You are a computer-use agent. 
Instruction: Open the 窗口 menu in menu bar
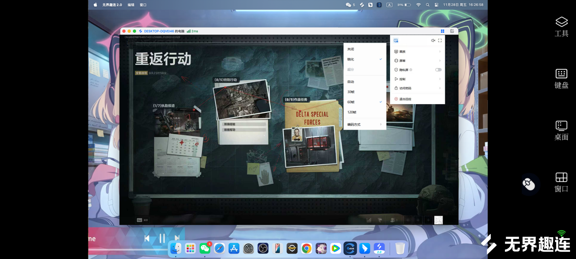[x=143, y=5]
